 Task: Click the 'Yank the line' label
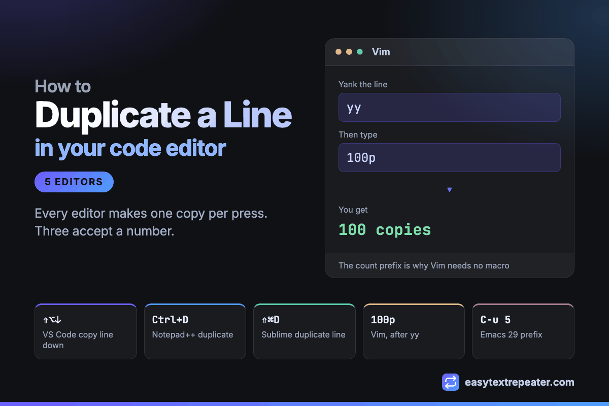(363, 84)
